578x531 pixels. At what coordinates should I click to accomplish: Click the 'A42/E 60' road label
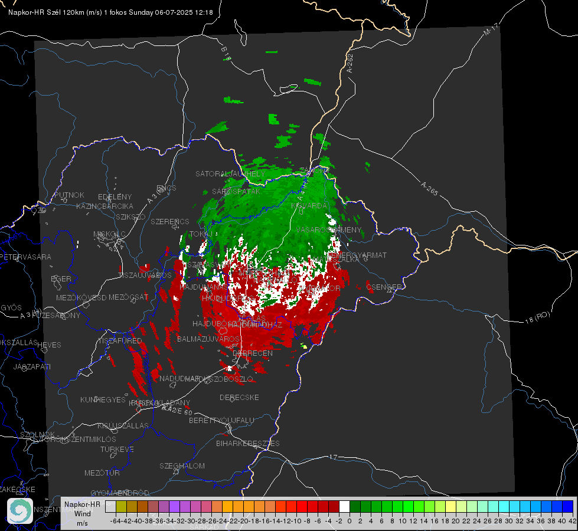pyautogui.click(x=178, y=410)
